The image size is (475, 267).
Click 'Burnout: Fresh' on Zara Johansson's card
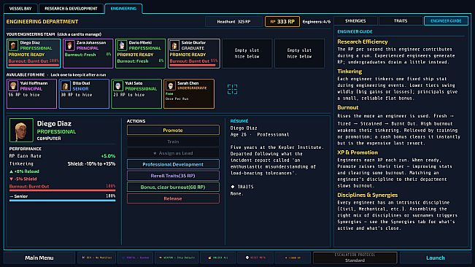pyautogui.click(x=80, y=55)
